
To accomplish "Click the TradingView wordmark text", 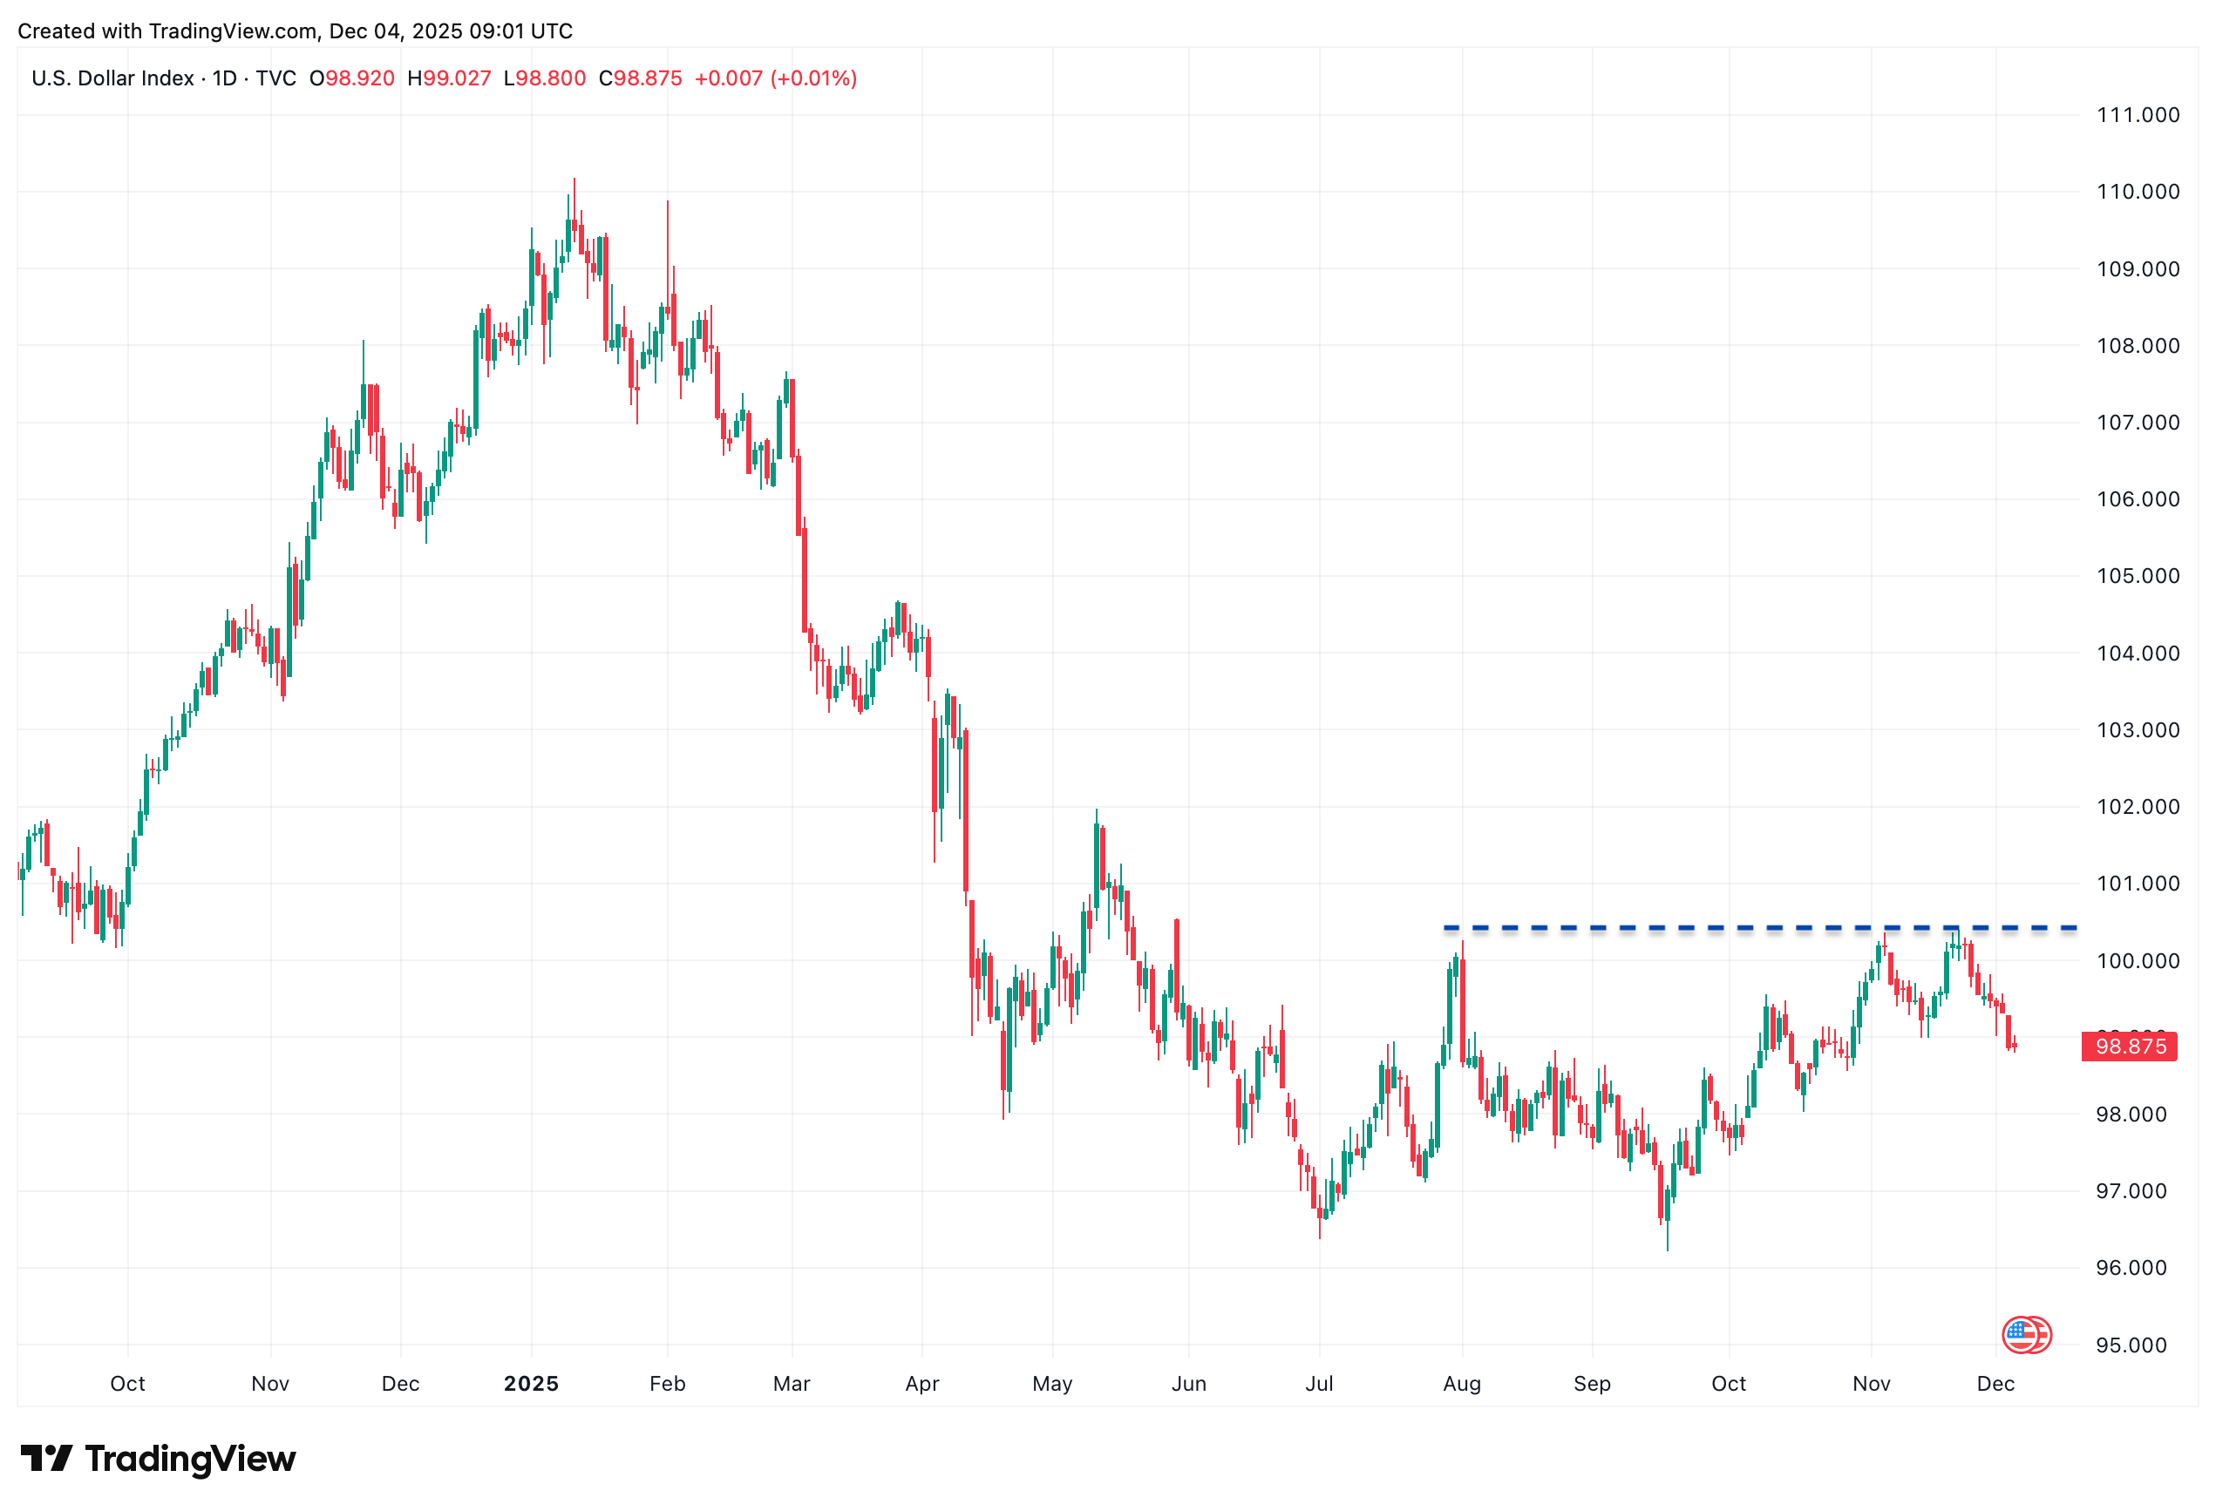I will coord(191,1459).
